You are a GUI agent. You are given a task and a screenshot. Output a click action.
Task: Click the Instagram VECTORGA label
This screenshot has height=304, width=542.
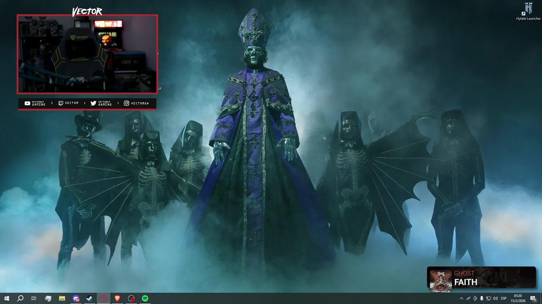(136, 103)
